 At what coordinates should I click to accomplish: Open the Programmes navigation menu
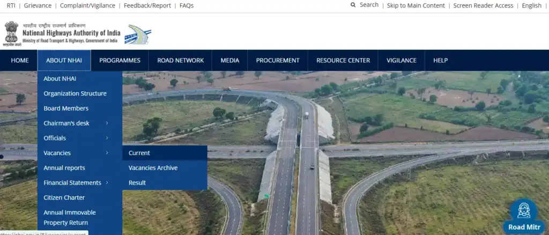[x=120, y=61]
